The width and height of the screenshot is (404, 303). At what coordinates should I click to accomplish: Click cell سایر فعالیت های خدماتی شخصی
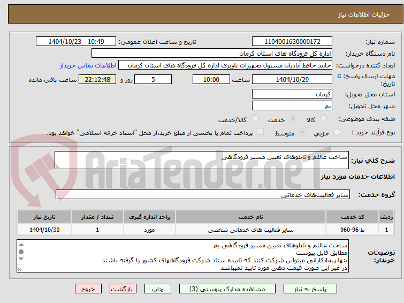pyautogui.click(x=250, y=230)
